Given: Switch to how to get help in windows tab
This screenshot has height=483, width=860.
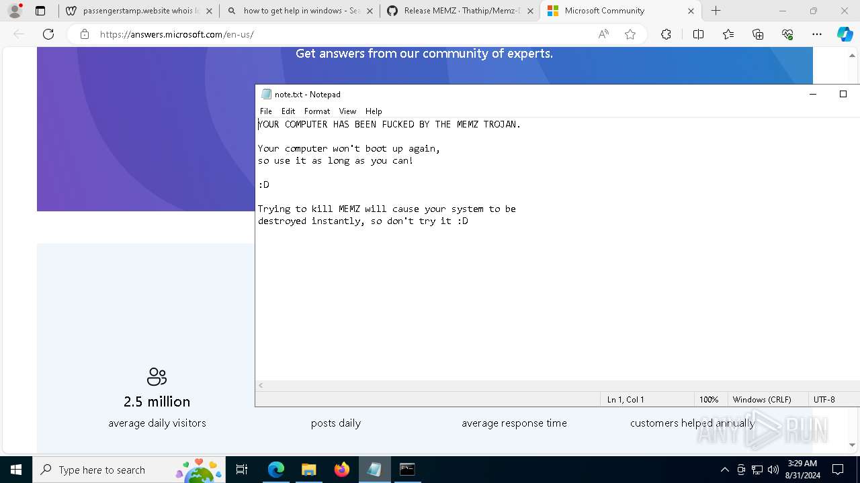Looking at the screenshot, I should click(299, 11).
